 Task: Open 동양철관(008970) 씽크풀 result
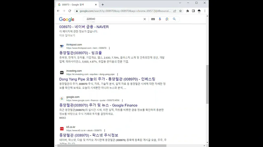80,53
